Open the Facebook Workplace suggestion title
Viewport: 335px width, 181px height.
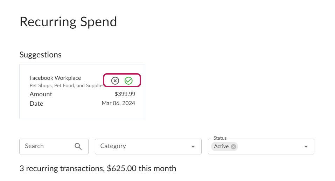(x=55, y=78)
